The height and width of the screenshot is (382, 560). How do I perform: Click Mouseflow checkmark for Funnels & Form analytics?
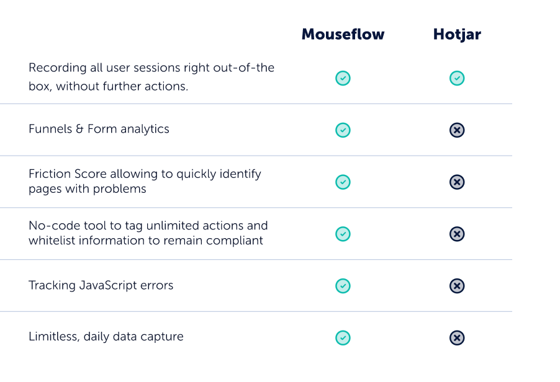point(343,130)
